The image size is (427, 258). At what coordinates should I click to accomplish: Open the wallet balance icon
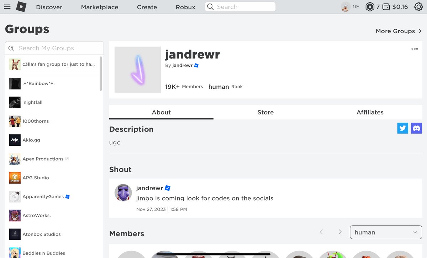[386, 7]
